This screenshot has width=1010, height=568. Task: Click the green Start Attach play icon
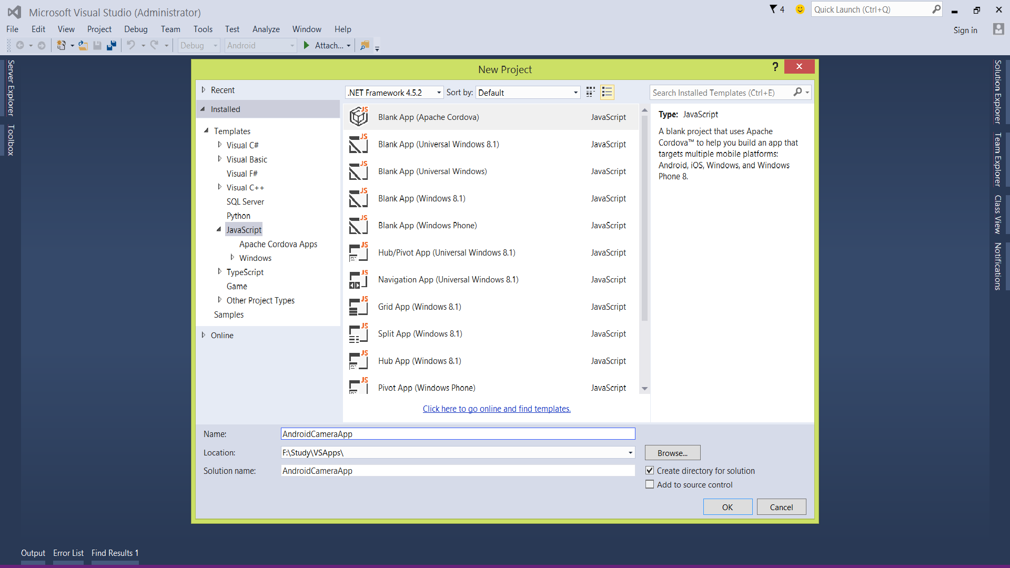pyautogui.click(x=307, y=46)
